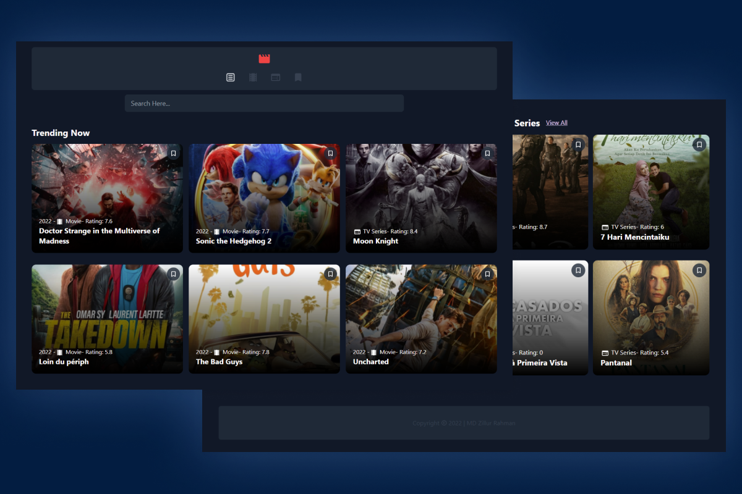Click the copyright footer text

click(x=464, y=423)
